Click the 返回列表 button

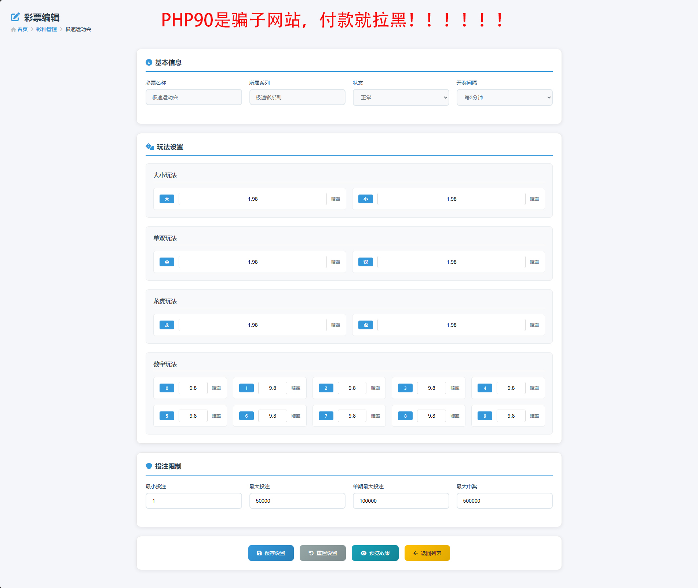pyautogui.click(x=427, y=553)
